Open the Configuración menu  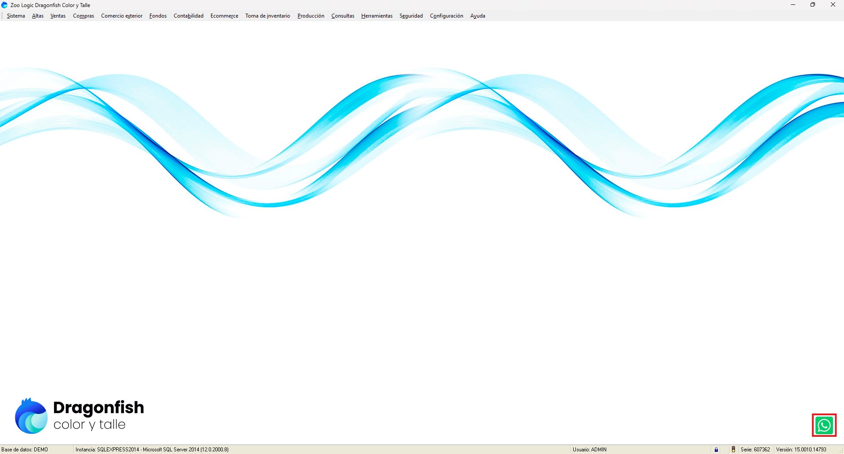click(x=446, y=16)
